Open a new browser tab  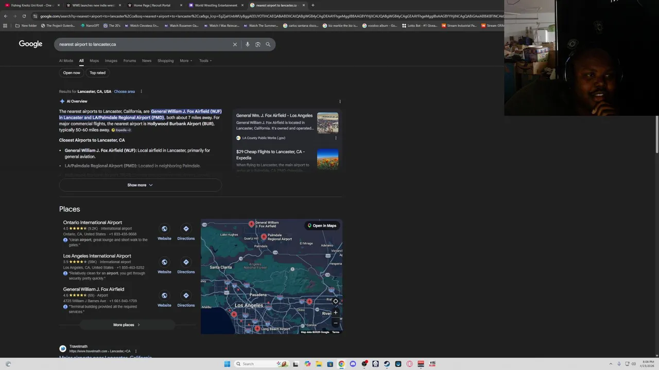[x=313, y=5]
